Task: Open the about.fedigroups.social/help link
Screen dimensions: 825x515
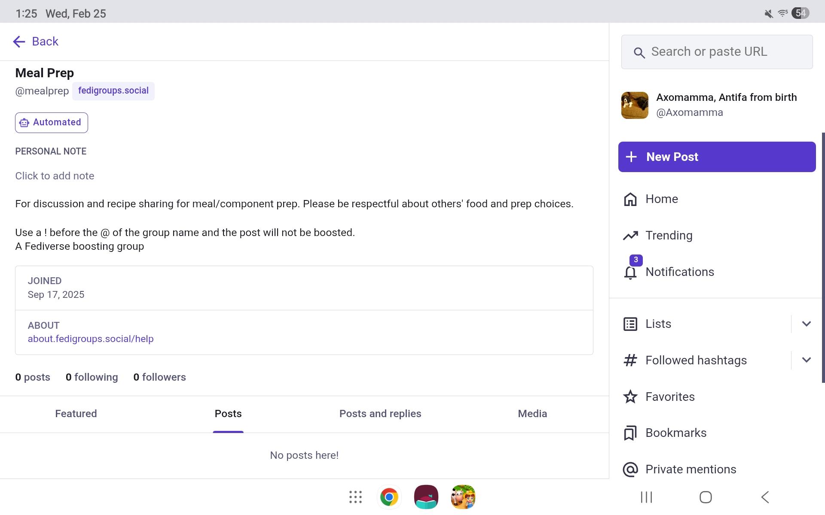Action: click(91, 339)
